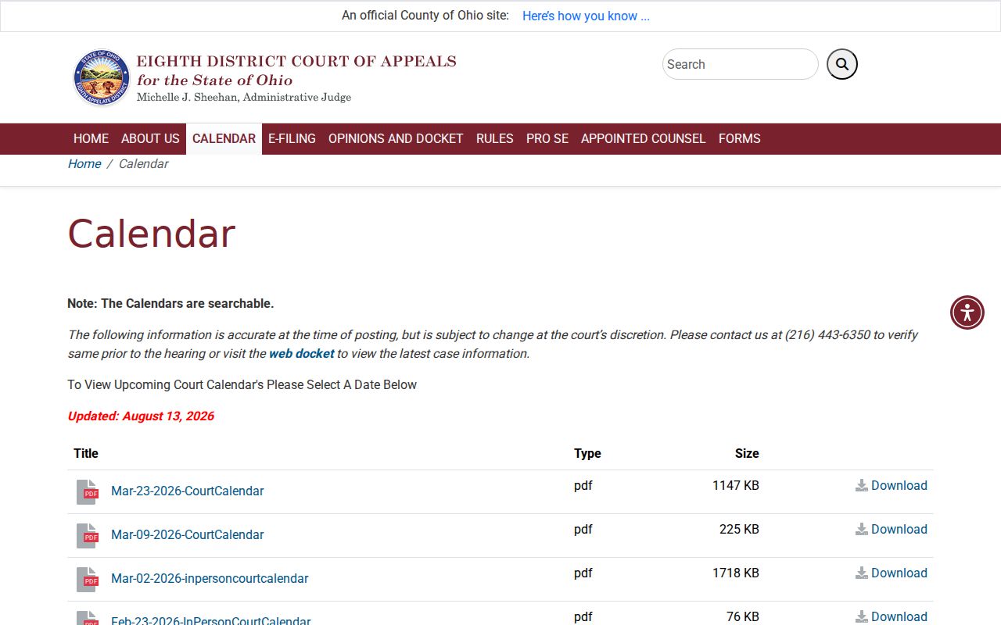Image resolution: width=1001 pixels, height=625 pixels.
Task: Download the Feb-23-2026 in-person calendar
Action: 891,616
